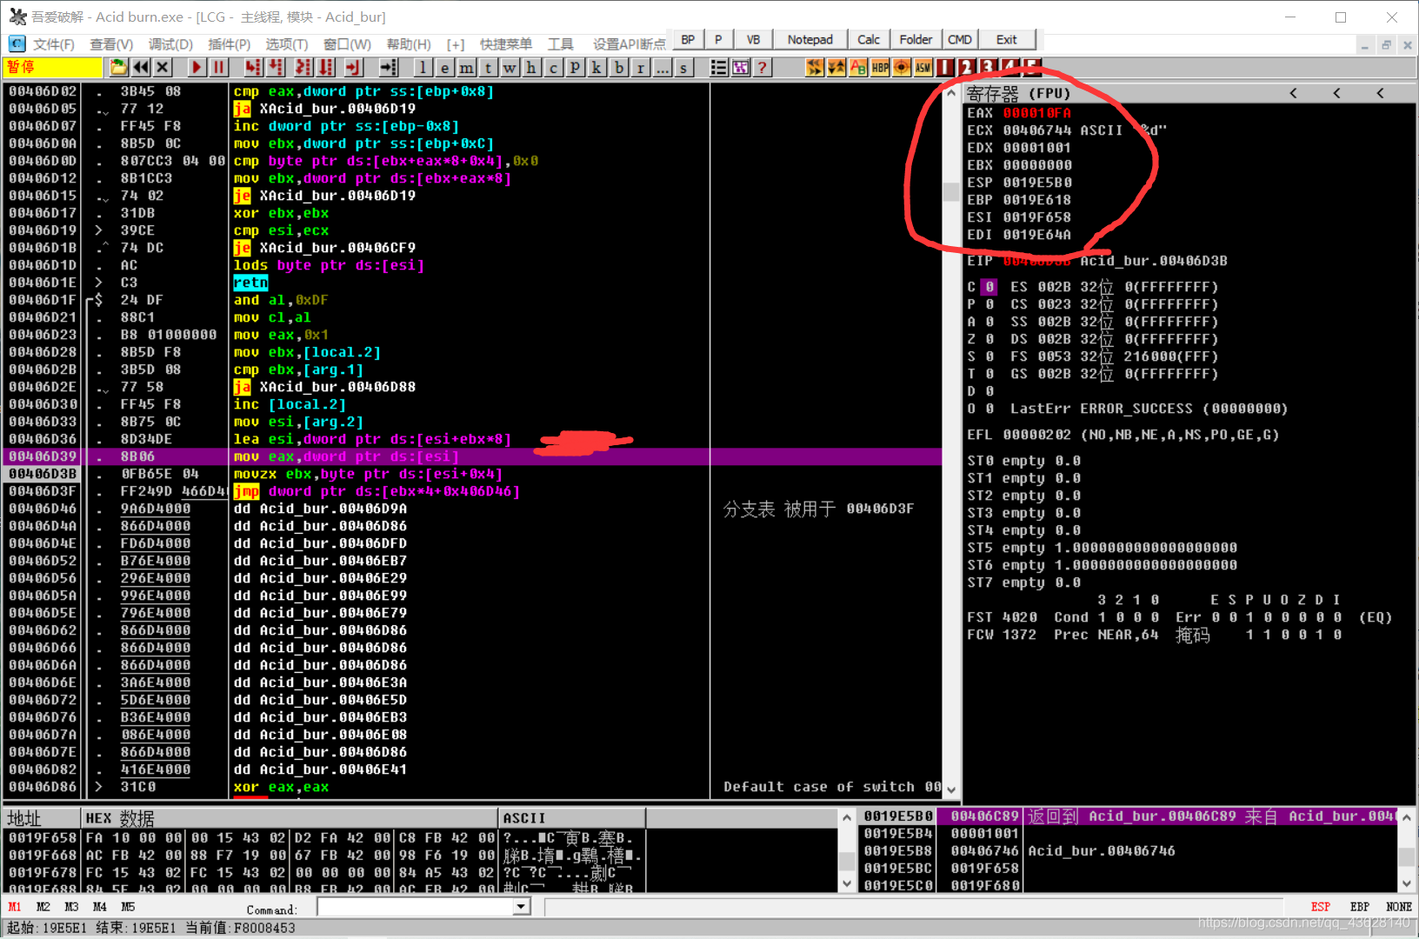The width and height of the screenshot is (1419, 939).
Task: Open source window with 's' button
Action: 683,67
